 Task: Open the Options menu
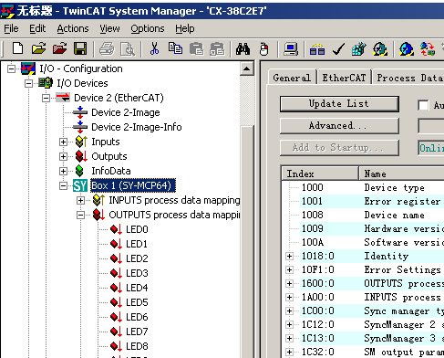click(148, 28)
